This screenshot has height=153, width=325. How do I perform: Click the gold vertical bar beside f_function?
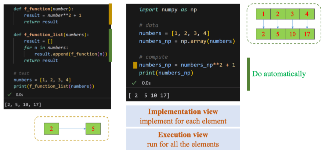[x=110, y=14]
